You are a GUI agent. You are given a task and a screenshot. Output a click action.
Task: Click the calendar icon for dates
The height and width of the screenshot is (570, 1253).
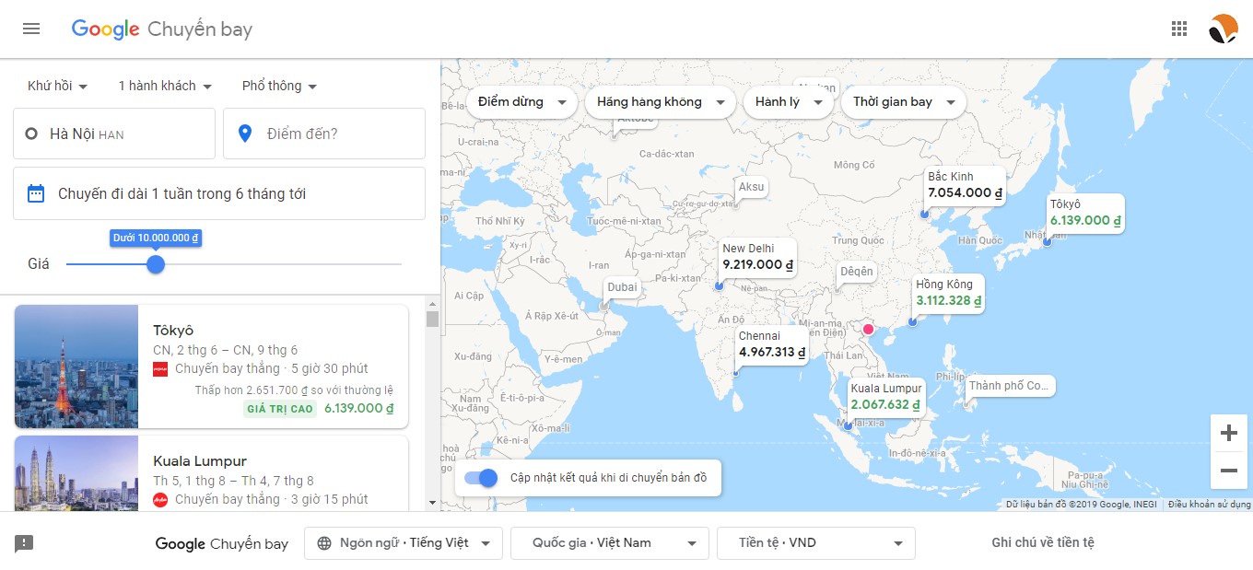[x=36, y=193]
